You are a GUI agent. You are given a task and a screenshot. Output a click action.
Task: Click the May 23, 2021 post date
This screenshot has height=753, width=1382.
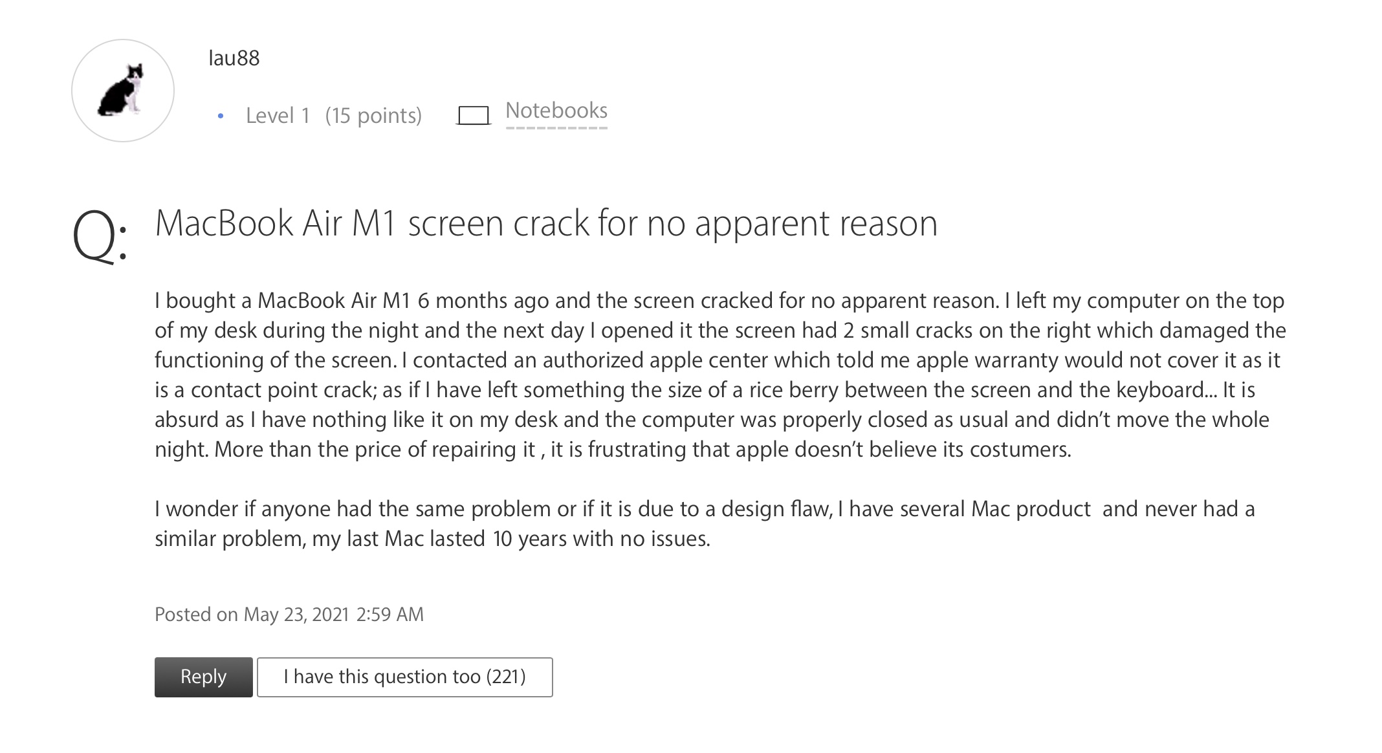(x=296, y=615)
